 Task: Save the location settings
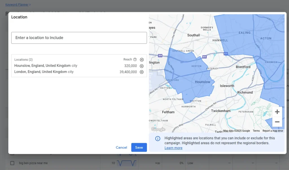tap(139, 147)
